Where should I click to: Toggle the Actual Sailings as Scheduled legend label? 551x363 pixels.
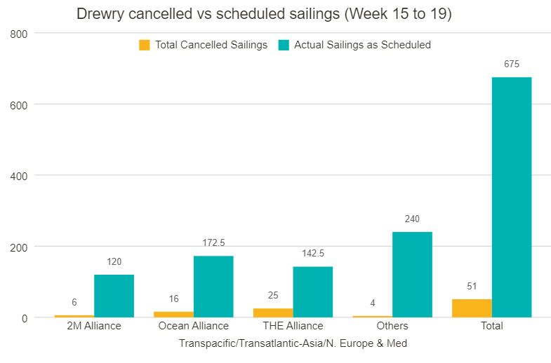(363, 45)
